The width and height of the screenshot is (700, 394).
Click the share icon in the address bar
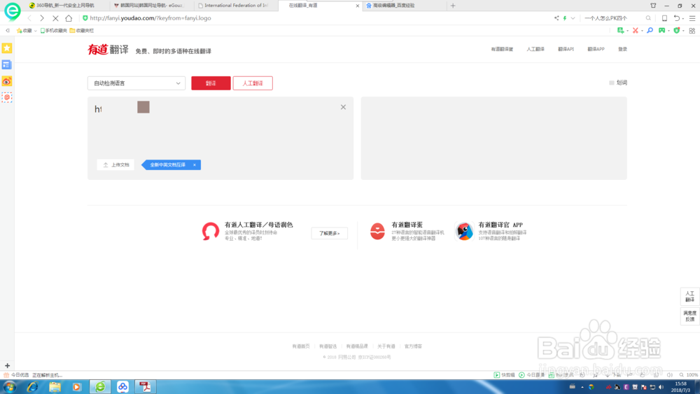556,18
